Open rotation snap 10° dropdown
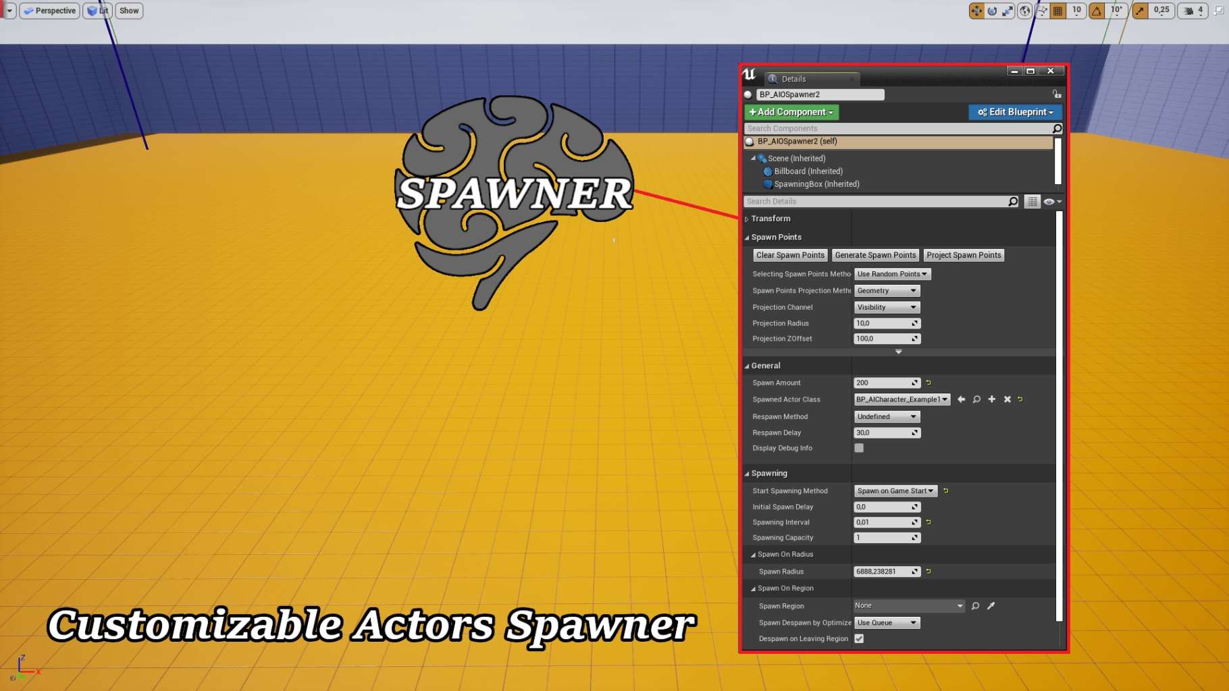 point(1117,11)
